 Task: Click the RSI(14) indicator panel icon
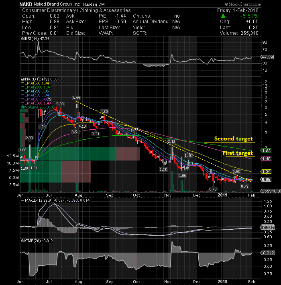(x=22, y=39)
